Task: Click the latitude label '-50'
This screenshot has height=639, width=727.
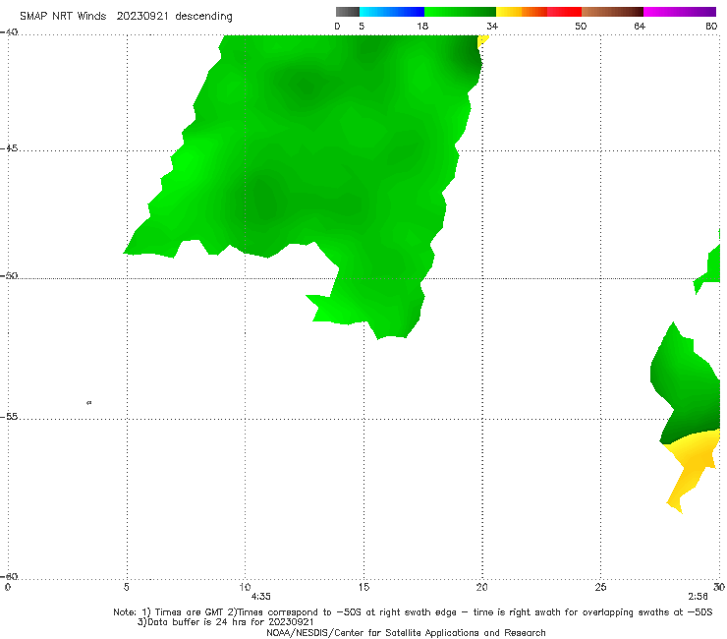Action: 9,275
